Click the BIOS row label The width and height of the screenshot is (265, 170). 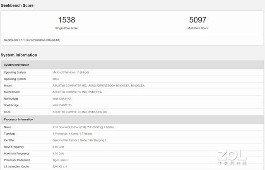click(x=7, y=112)
